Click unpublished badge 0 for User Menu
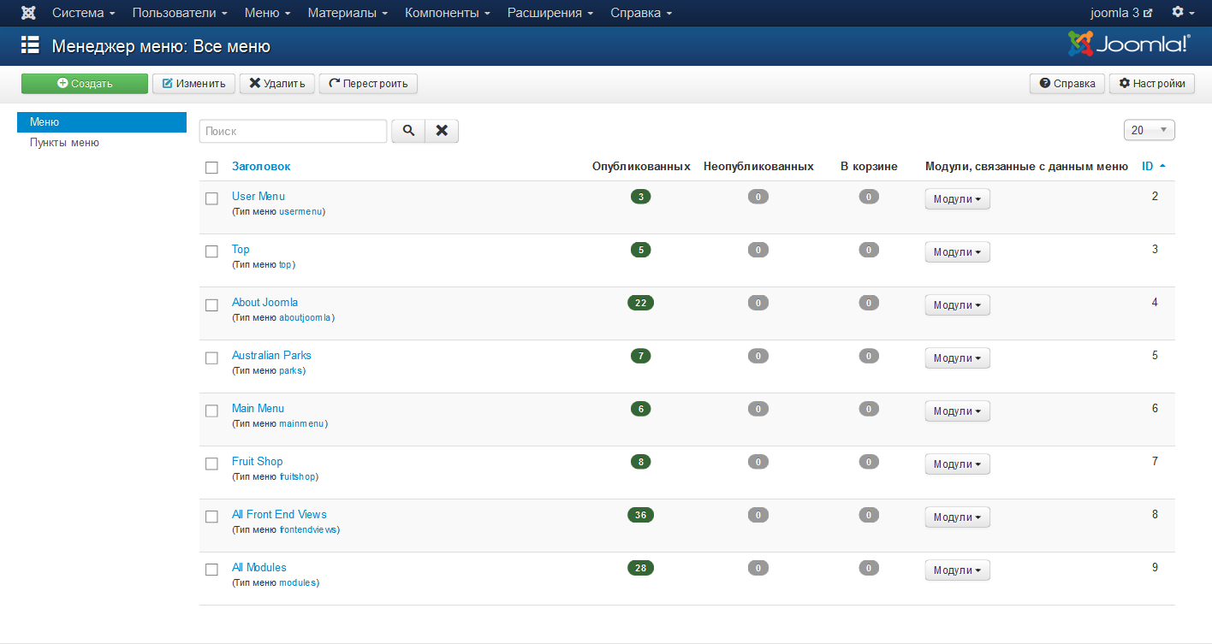 pos(757,197)
